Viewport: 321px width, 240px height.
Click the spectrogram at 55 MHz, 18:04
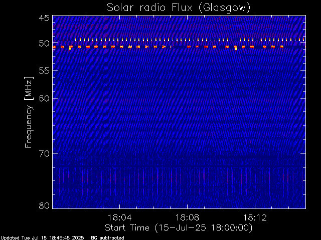pyautogui.click(x=119, y=70)
